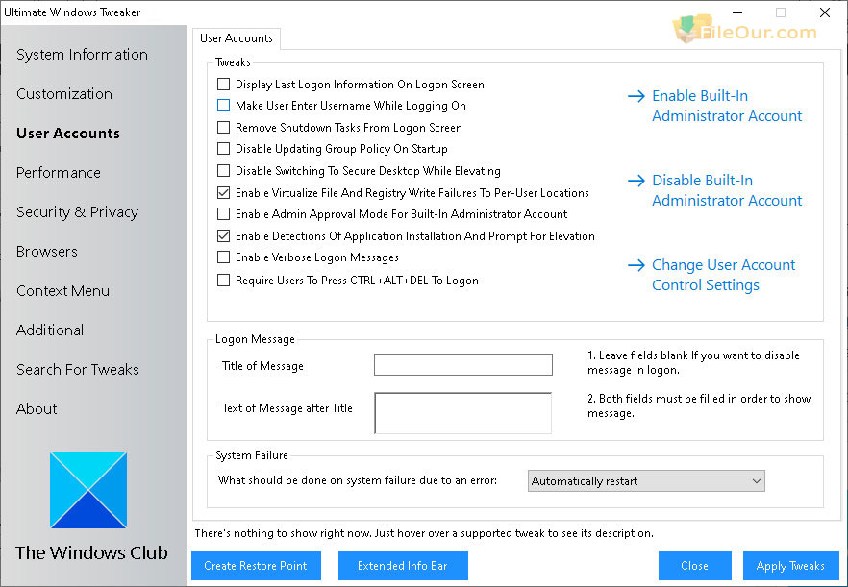Viewport: 848px width, 587px height.
Task: Click arrow icon beside Change User Account Control
Action: pos(636,265)
